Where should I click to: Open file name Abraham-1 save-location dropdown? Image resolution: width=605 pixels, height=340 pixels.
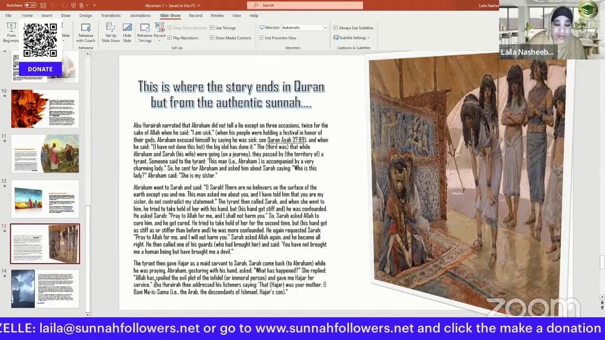tap(199, 5)
